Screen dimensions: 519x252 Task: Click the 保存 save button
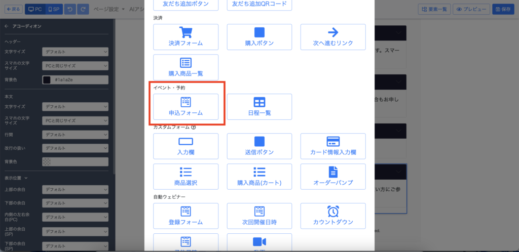[503, 9]
